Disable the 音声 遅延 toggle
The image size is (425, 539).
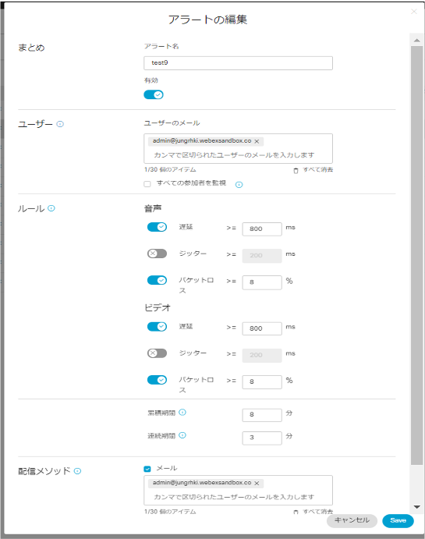(157, 227)
